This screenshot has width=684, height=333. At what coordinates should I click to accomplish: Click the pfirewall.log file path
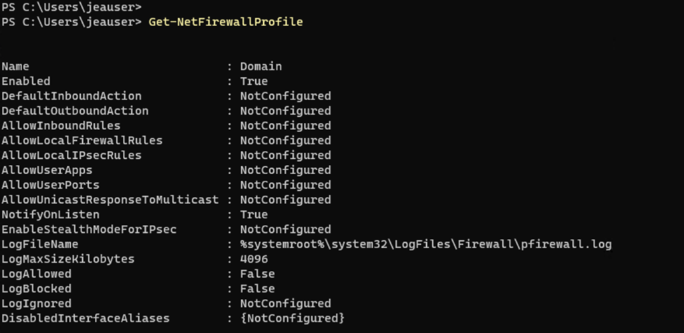pos(425,244)
